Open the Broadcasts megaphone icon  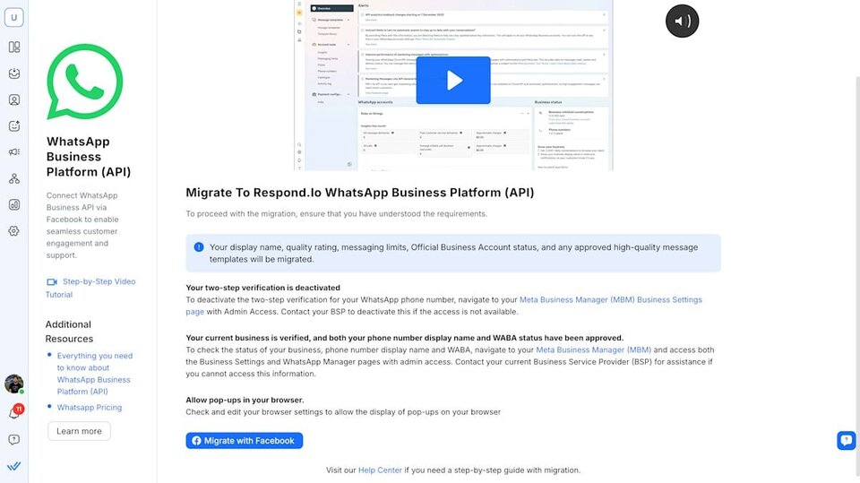click(14, 152)
